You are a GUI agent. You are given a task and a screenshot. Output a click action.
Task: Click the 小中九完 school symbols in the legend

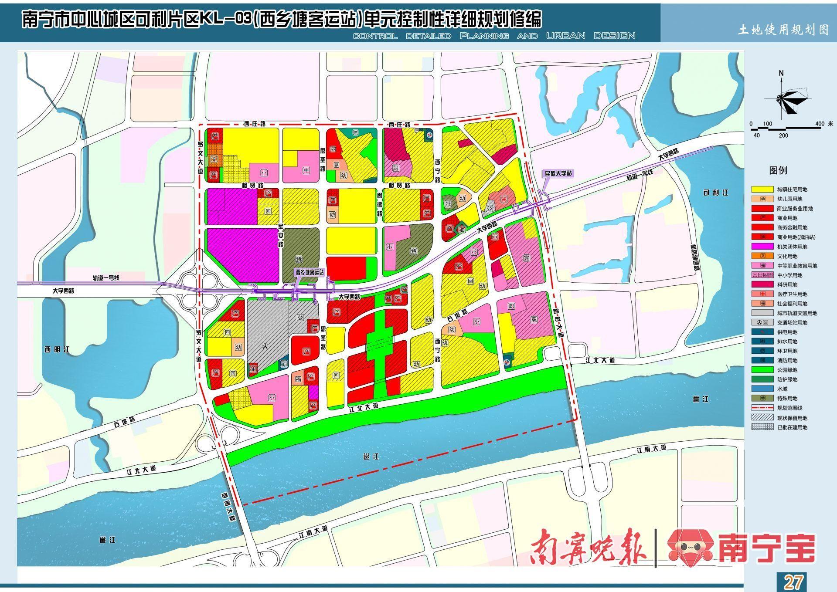tap(762, 275)
